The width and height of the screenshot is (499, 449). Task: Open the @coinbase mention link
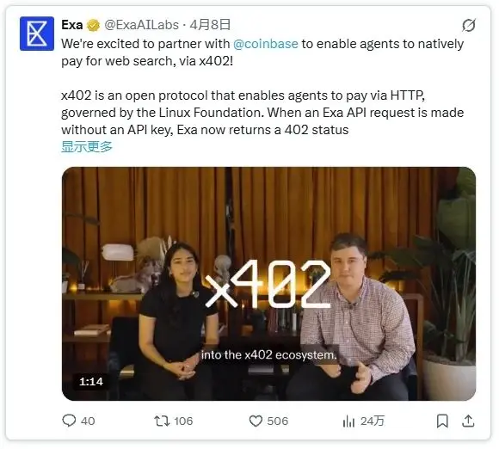[x=265, y=44]
